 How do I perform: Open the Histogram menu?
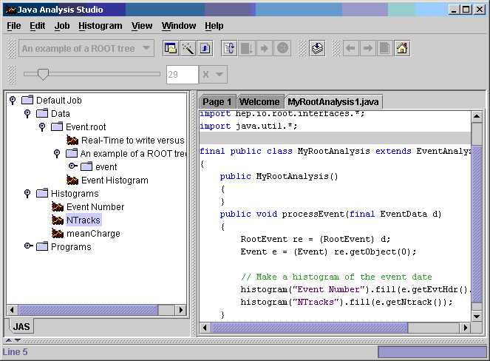[x=100, y=26]
